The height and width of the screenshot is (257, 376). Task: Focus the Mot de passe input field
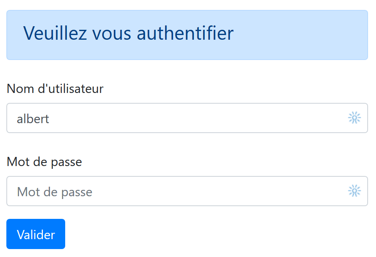pyautogui.click(x=179, y=191)
